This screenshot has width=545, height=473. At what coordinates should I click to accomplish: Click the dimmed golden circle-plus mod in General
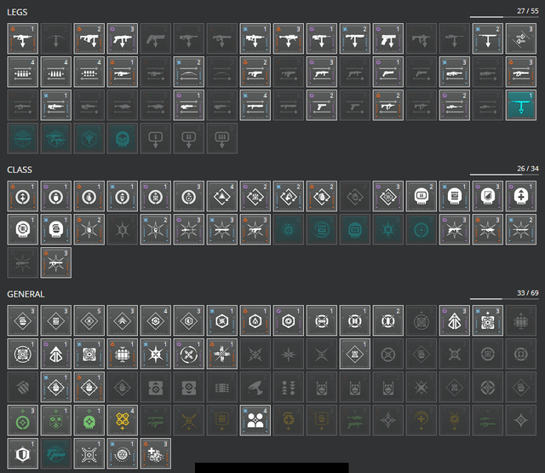click(422, 420)
